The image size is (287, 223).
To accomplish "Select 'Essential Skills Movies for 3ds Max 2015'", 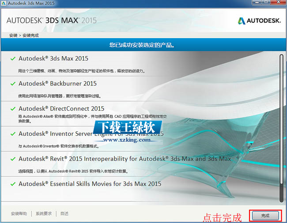I will 90,184.
